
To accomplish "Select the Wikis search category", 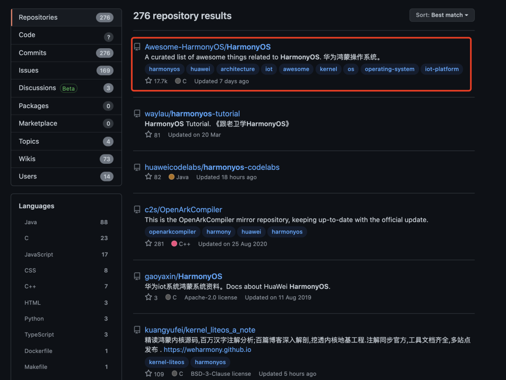I will [x=67, y=159].
